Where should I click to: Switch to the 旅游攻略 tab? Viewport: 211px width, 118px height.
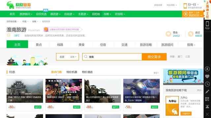(x=146, y=45)
